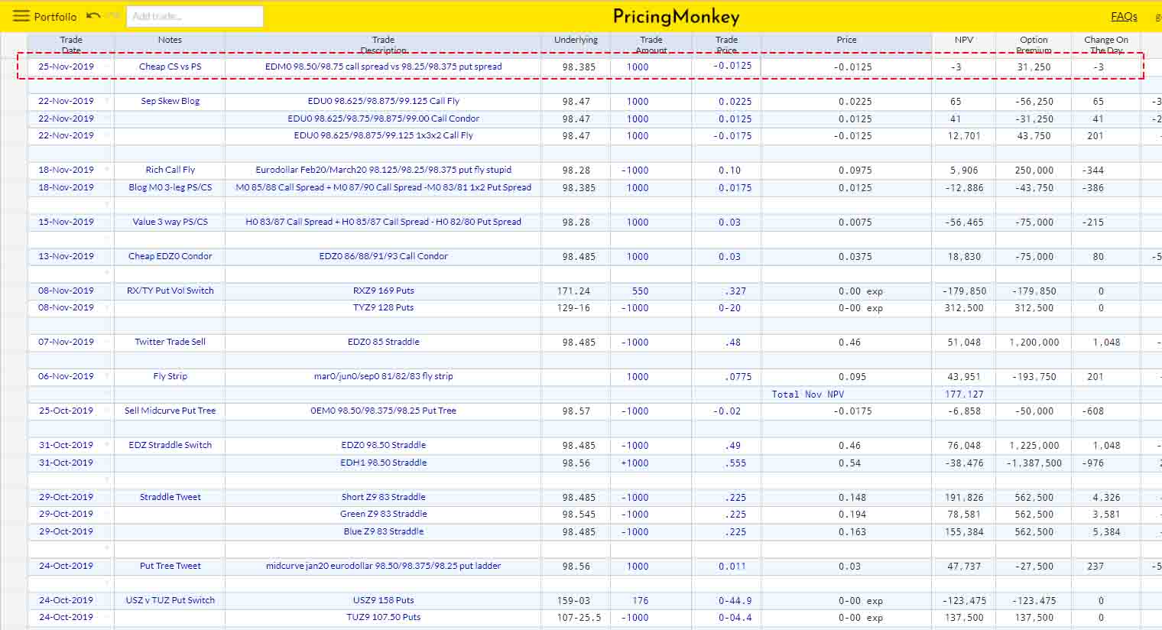Click the greyed-out redo arrow icon
The height and width of the screenshot is (630, 1162).
point(112,16)
